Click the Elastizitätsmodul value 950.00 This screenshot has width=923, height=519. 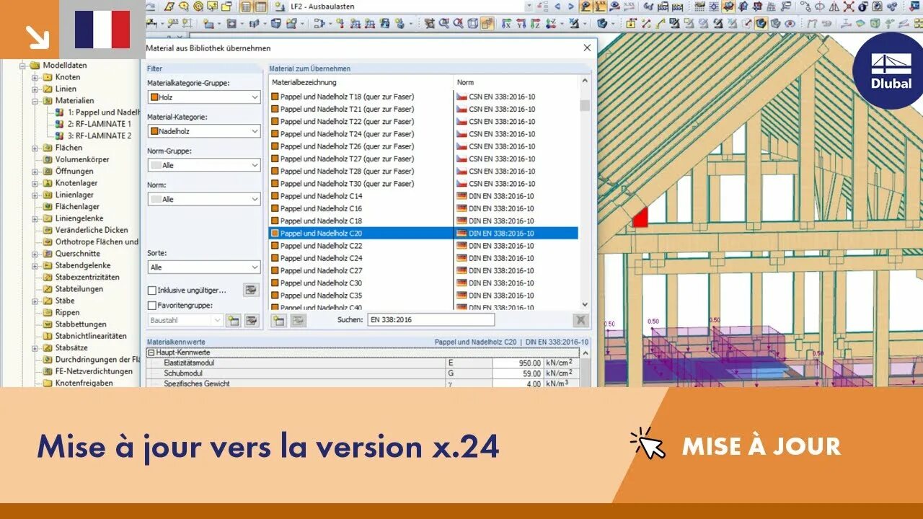tap(518, 363)
